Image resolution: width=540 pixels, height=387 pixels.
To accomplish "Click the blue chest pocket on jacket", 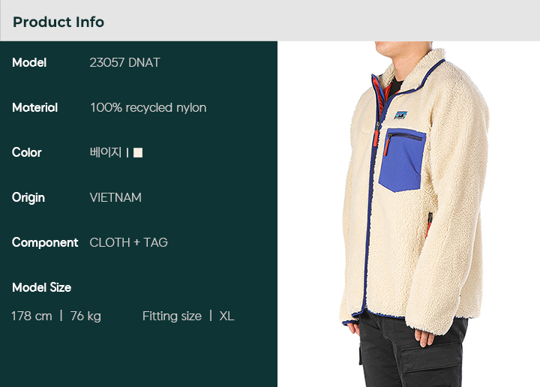I will 402,160.
